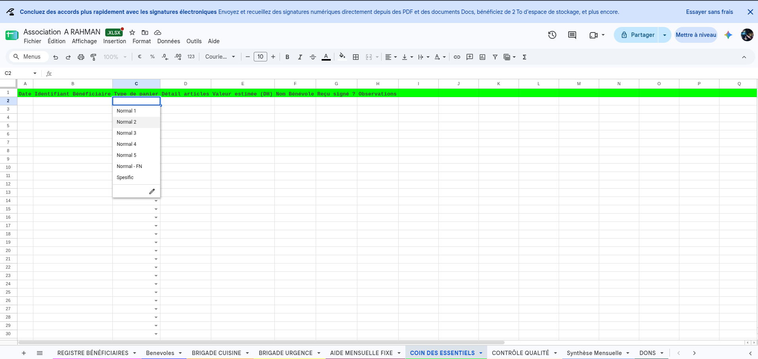Toggle bold formatting
The image size is (758, 359).
pos(287,57)
